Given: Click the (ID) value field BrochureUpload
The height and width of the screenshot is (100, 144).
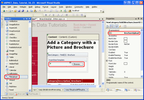Looking at the screenshot, I should tap(131, 33).
